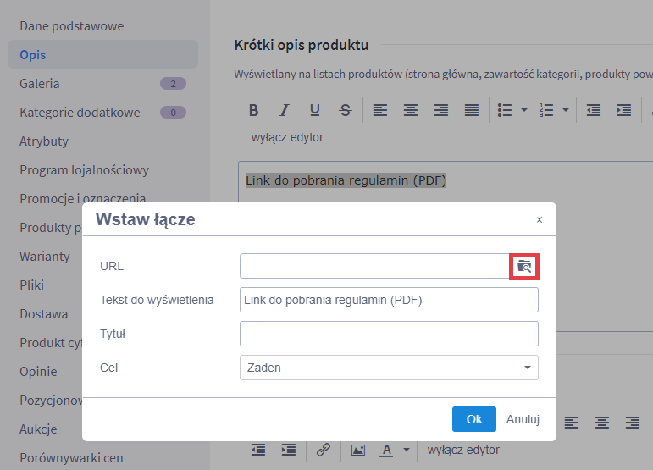Click the underline toolbar icon

(314, 110)
